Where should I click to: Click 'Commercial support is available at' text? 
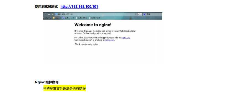tap(89, 40)
